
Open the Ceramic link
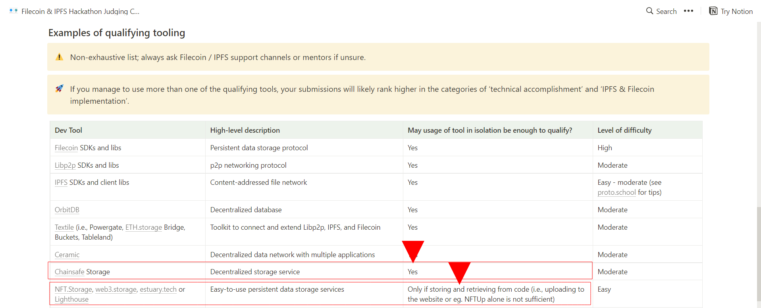pyautogui.click(x=67, y=255)
